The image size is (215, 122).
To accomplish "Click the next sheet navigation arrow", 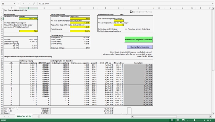I will [x=9, y=116].
